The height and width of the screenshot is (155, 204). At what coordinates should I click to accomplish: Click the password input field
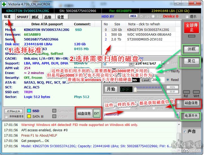tap(139, 115)
